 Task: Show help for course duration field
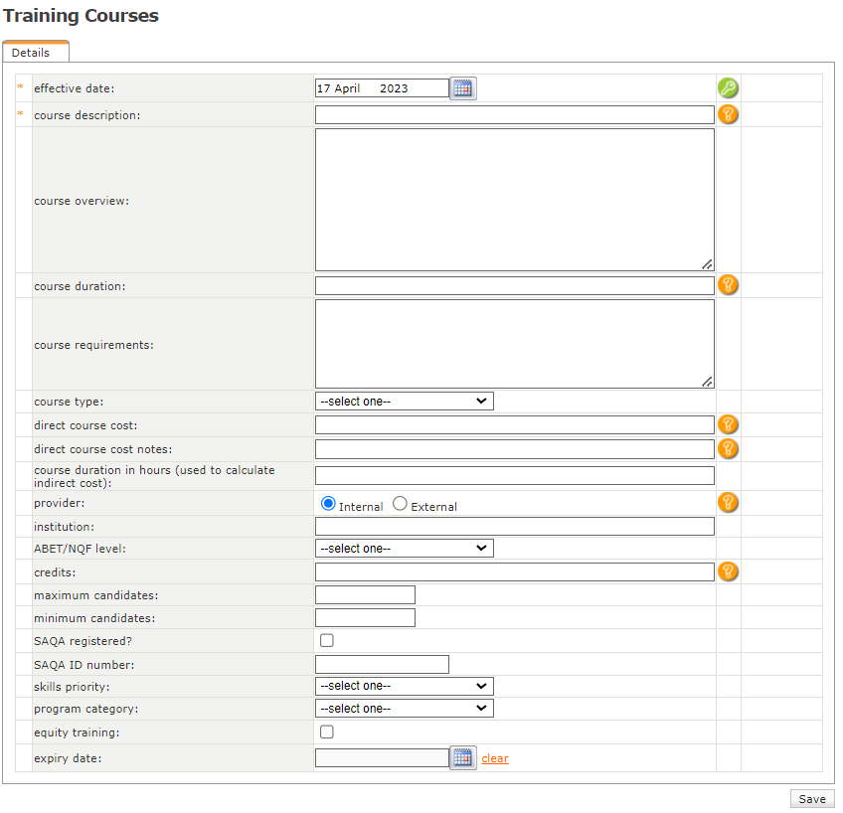(728, 285)
